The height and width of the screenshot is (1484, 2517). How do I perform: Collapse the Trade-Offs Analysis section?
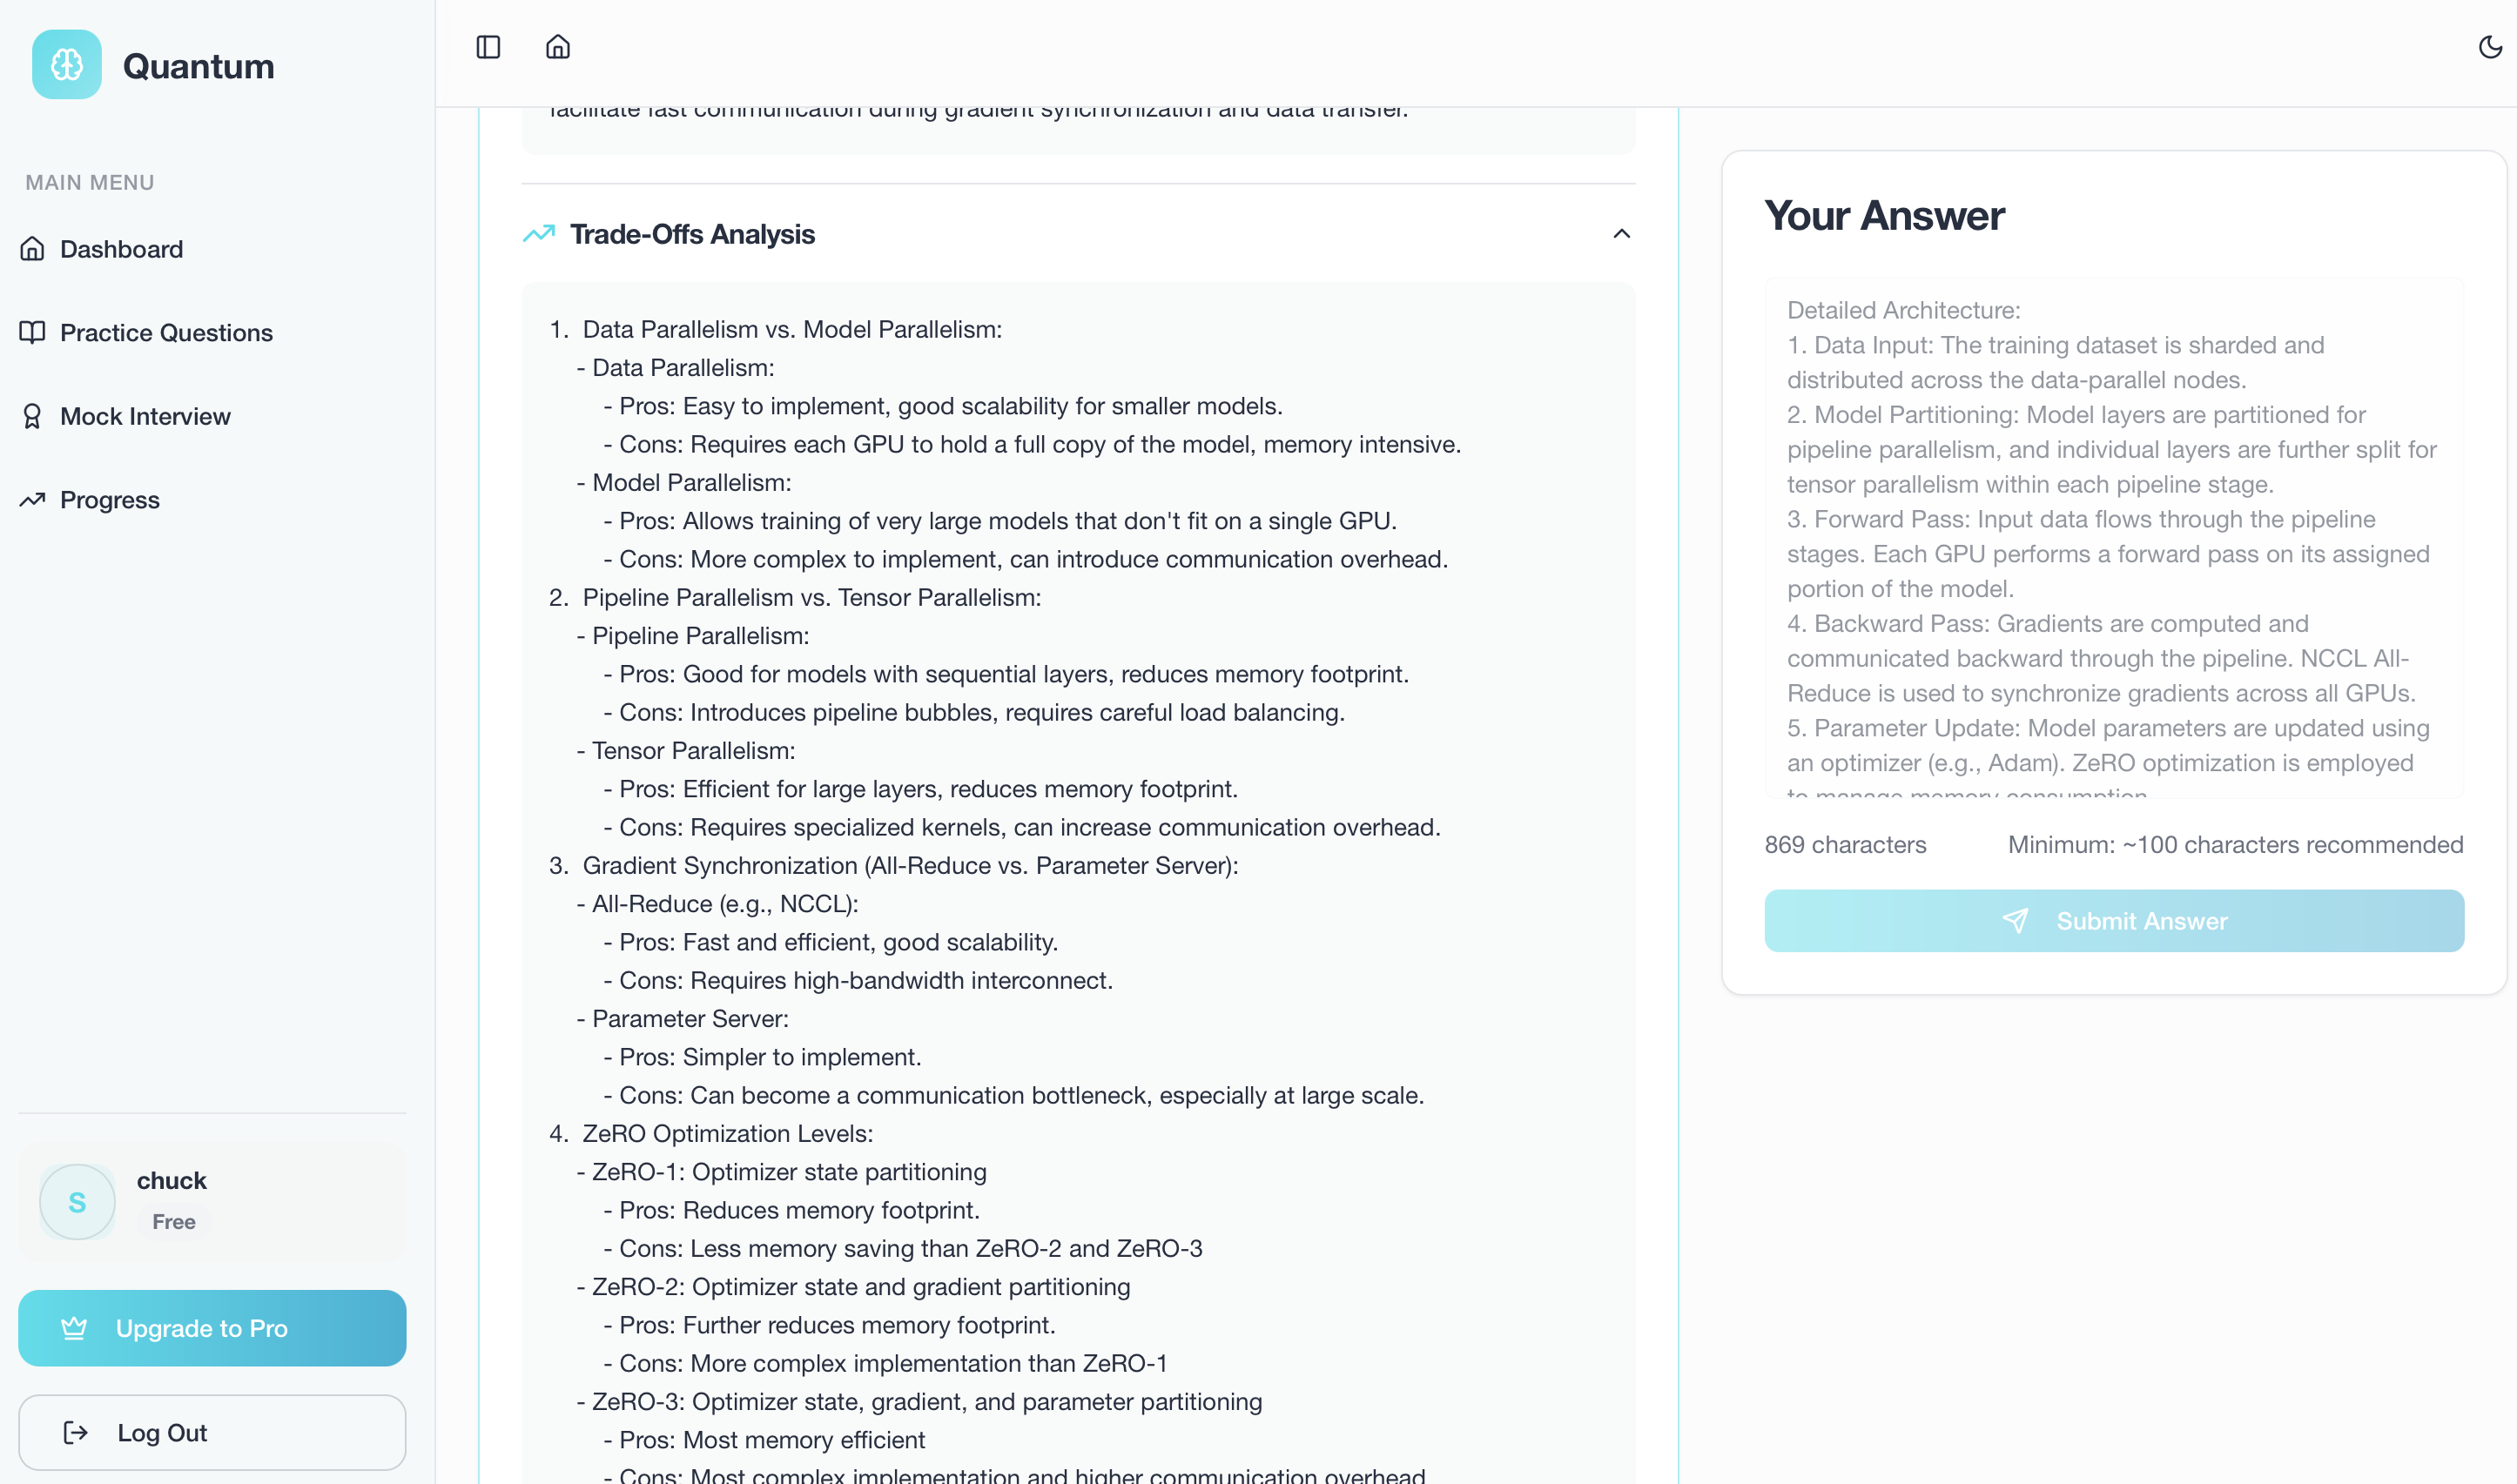[1621, 233]
